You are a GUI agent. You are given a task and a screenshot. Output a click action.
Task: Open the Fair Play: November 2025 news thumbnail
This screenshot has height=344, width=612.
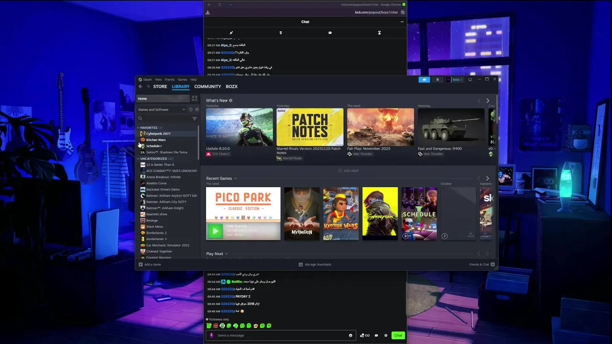click(381, 127)
